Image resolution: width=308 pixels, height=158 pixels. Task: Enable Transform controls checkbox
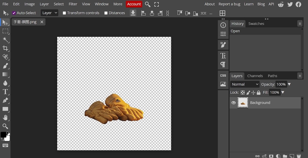pyautogui.click(x=64, y=13)
